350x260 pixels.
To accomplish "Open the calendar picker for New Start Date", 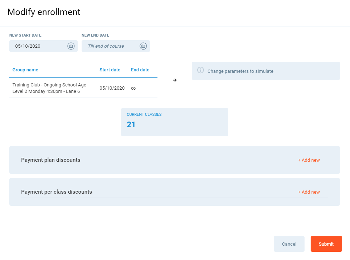I will pos(71,46).
